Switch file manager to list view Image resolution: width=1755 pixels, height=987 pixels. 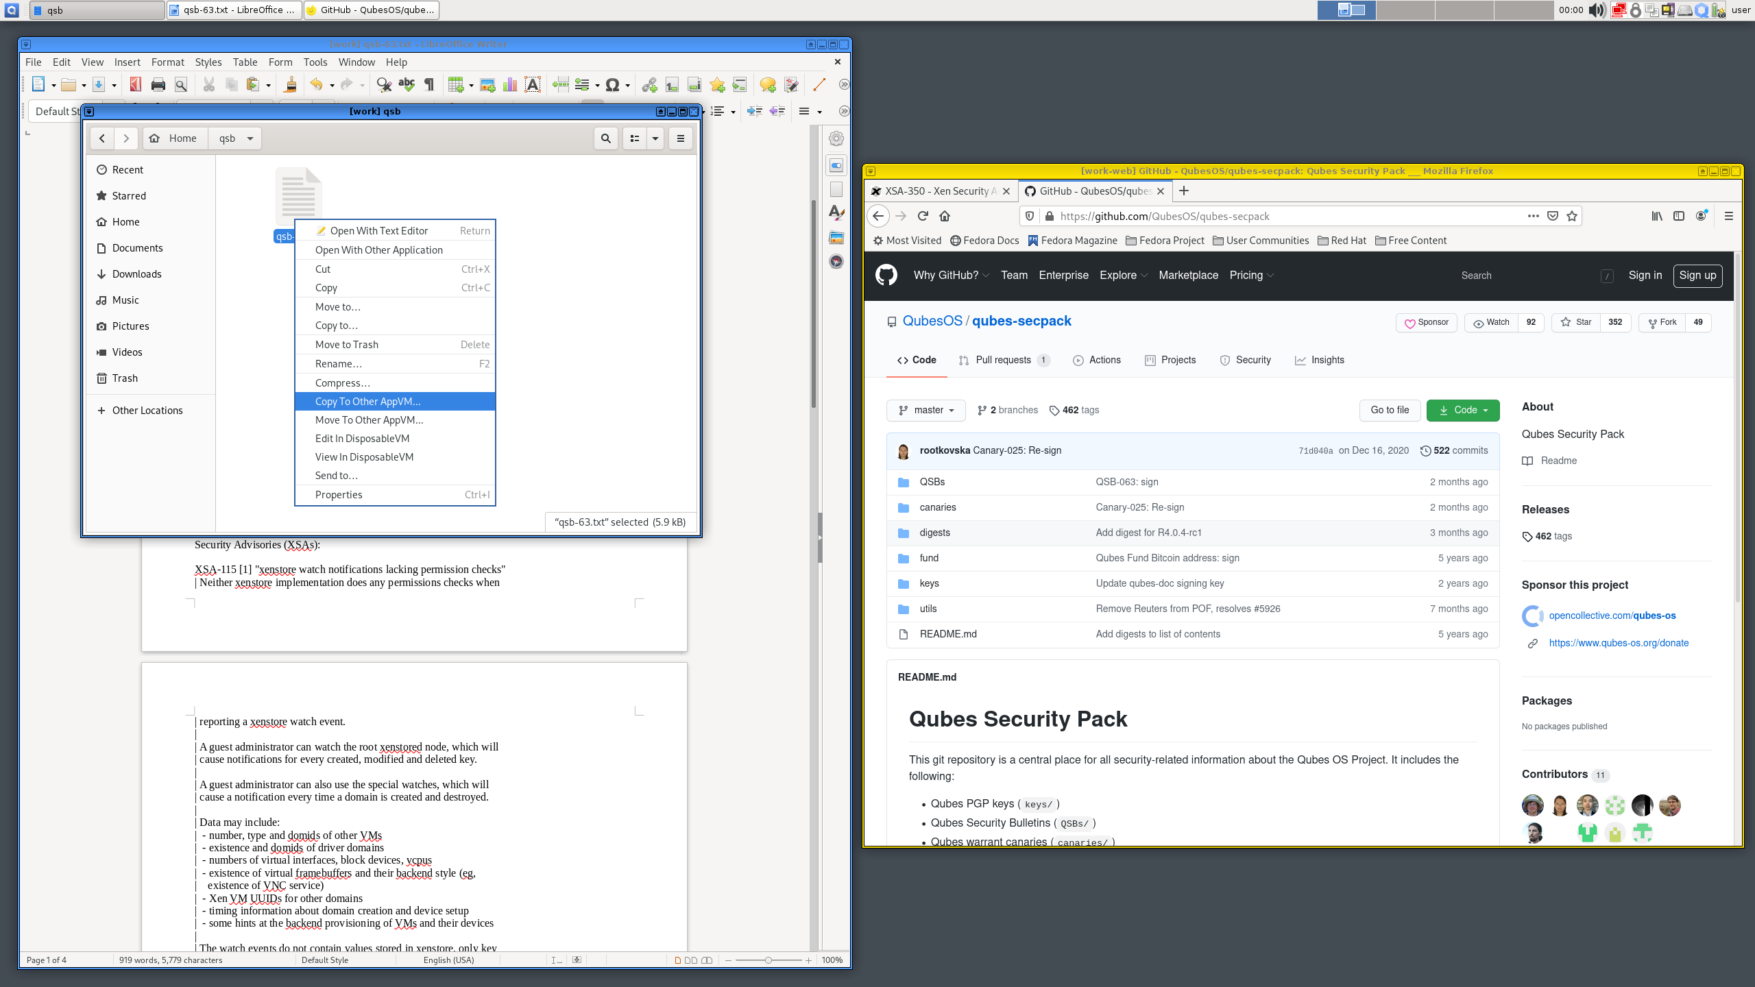tap(633, 138)
